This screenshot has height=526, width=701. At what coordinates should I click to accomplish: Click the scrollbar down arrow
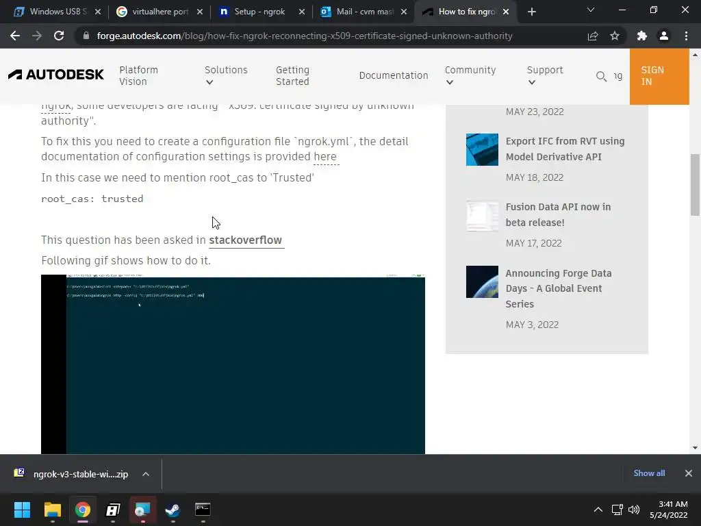(x=695, y=448)
